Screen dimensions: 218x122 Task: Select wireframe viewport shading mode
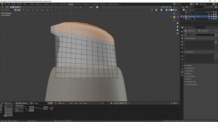[169, 10]
